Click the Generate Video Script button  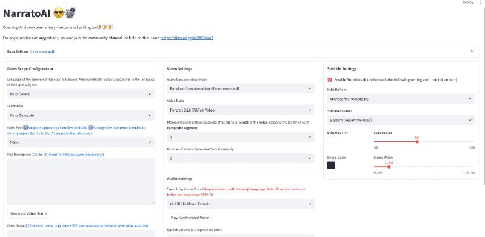[28, 214]
